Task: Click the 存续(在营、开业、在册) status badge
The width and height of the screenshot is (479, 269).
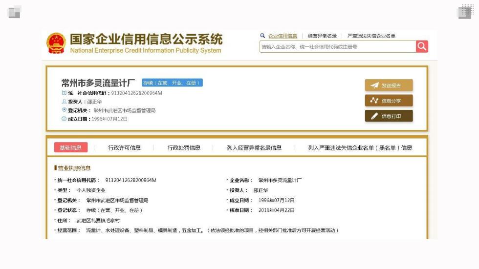Action: pos(172,83)
